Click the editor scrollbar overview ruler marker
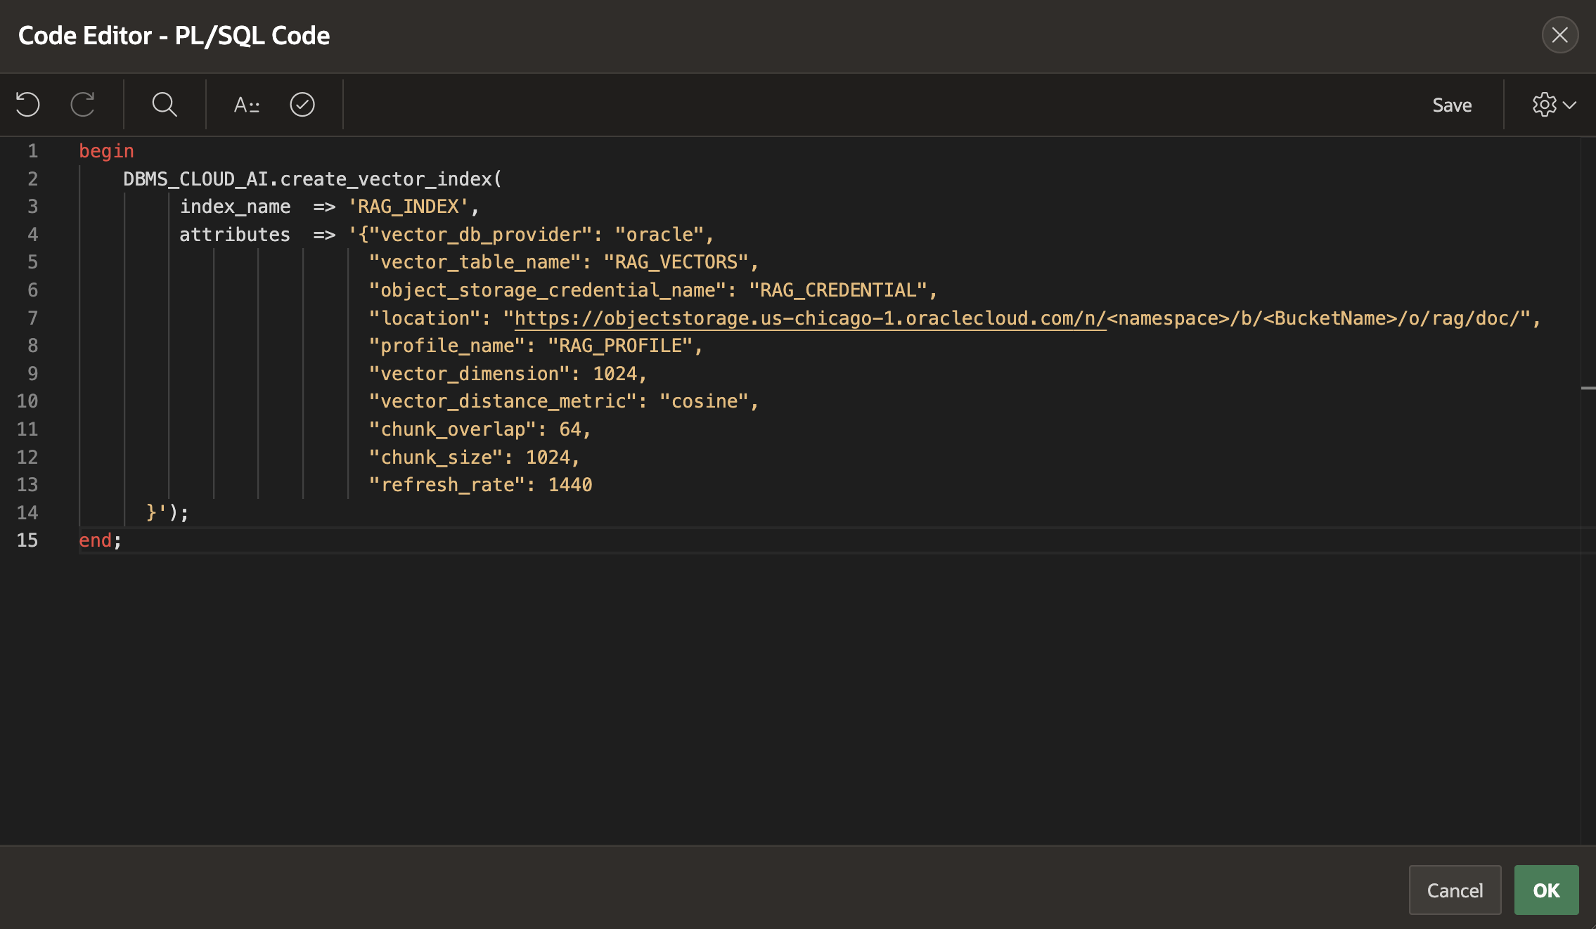This screenshot has width=1596, height=929. 1588,388
